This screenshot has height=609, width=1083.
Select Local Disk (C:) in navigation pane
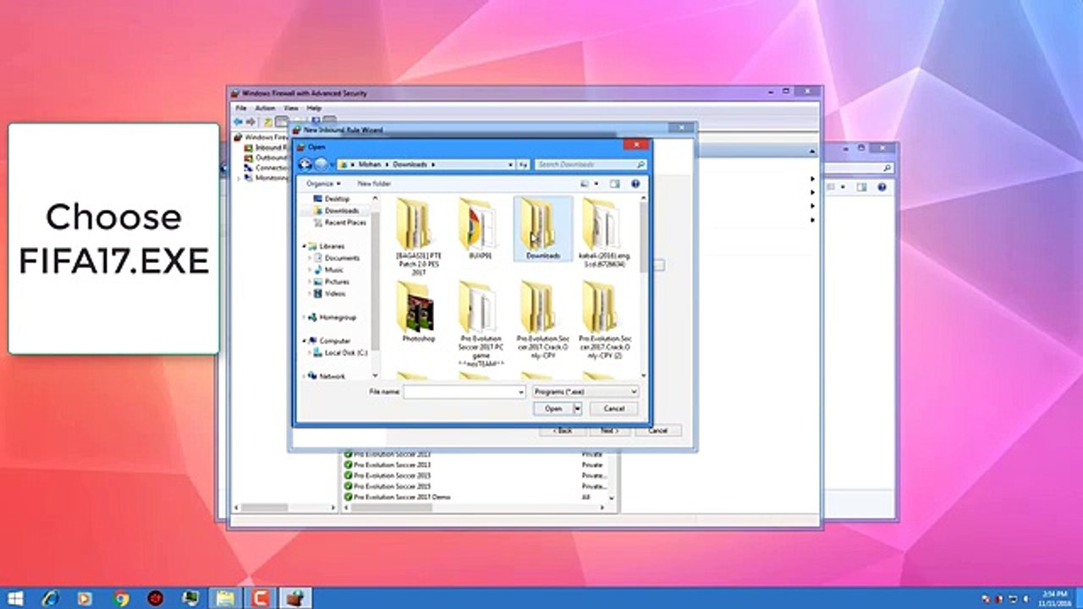(x=345, y=353)
